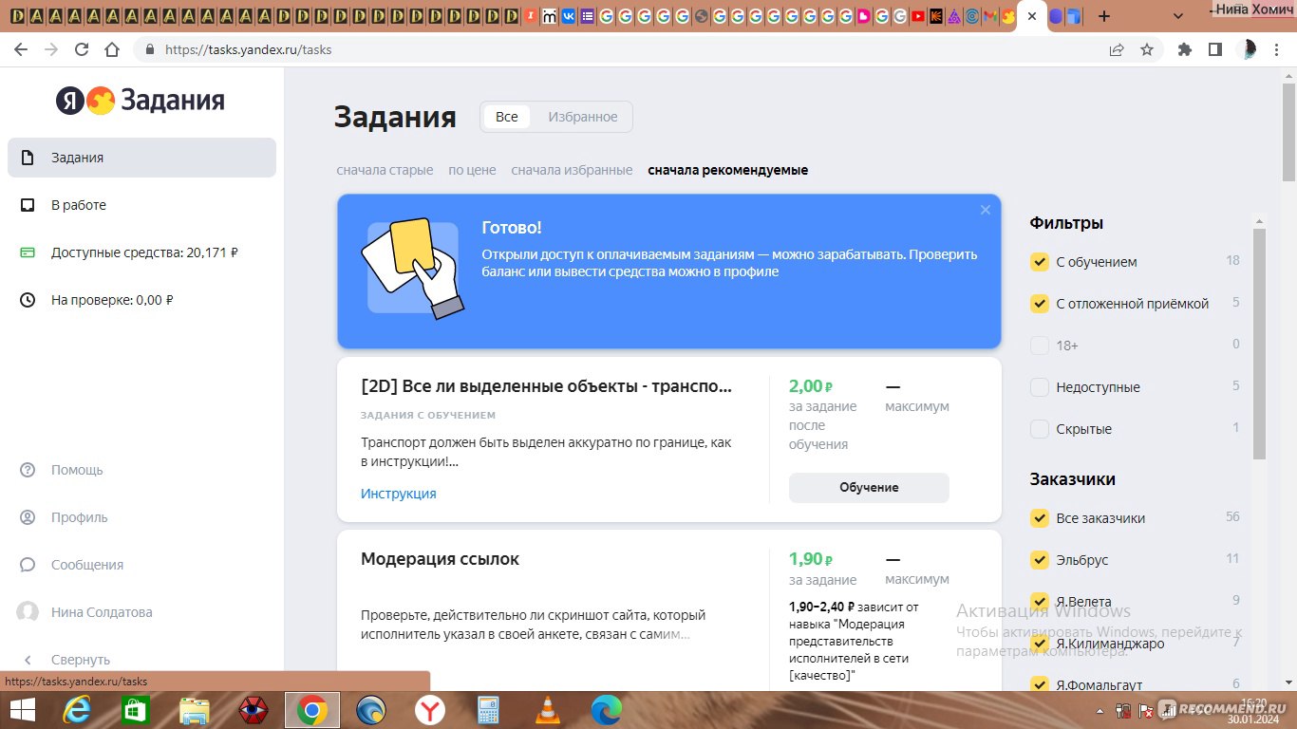The height and width of the screenshot is (729, 1297).
Task: Uncheck С отложенной приёмкой filter
Action: (x=1040, y=304)
